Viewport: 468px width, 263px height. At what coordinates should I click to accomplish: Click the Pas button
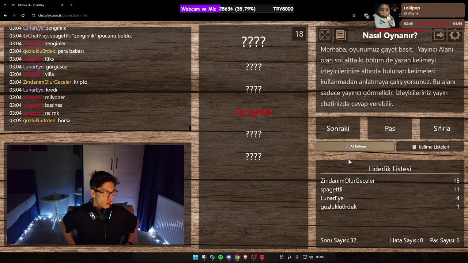[x=390, y=128]
